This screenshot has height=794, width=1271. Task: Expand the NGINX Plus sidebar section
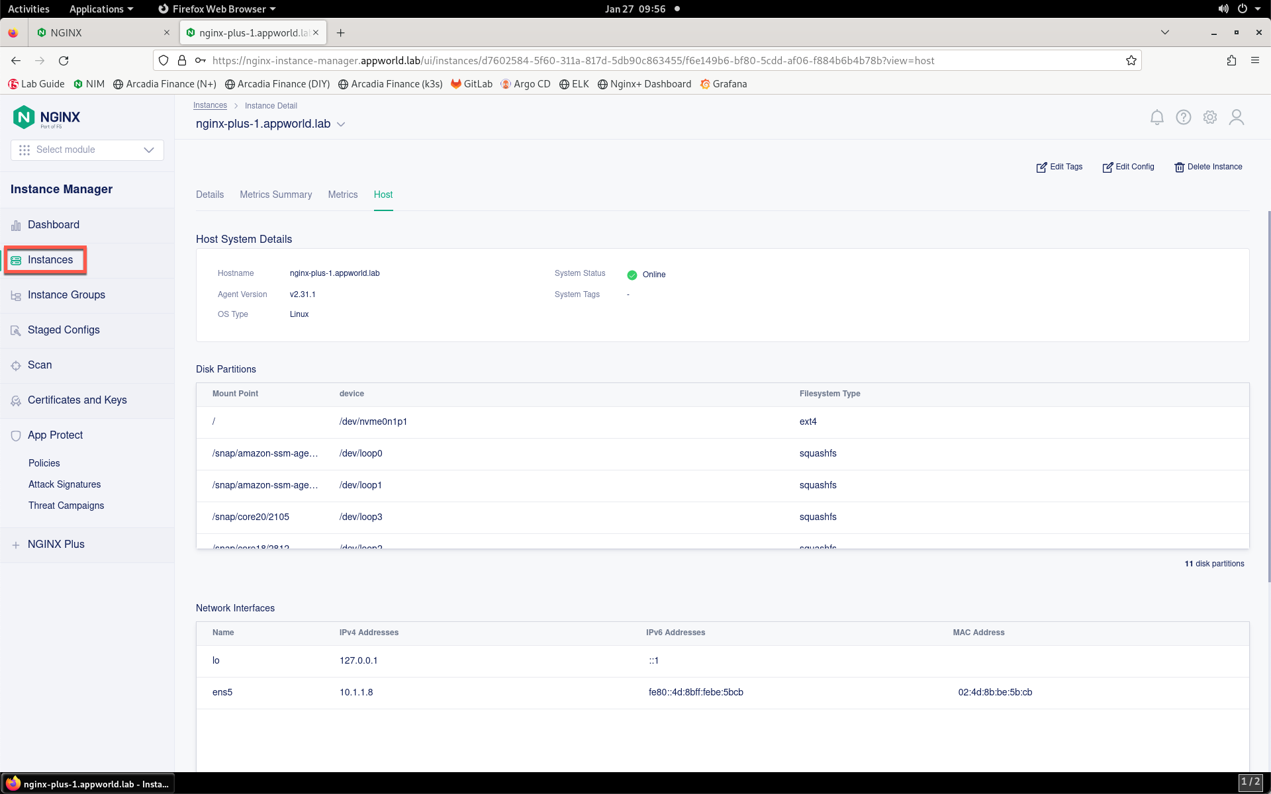click(56, 545)
